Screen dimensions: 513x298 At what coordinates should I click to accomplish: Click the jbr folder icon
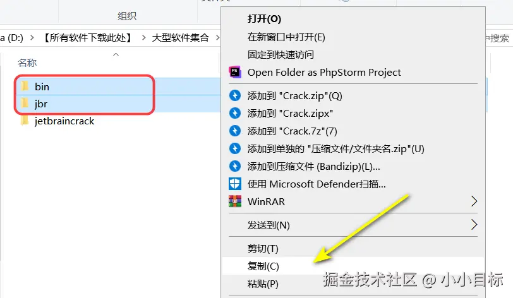click(25, 104)
